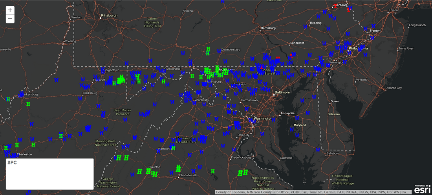Screen dimensions: 432x195
Task: Click the Long Branch label
Action: 417,25
